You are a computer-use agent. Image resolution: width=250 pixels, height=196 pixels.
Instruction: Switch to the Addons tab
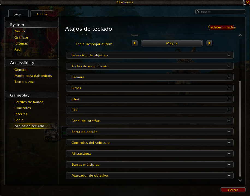point(42,14)
